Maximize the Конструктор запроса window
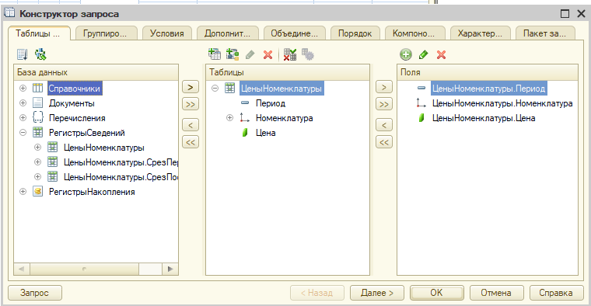591x306 pixels. pos(565,14)
